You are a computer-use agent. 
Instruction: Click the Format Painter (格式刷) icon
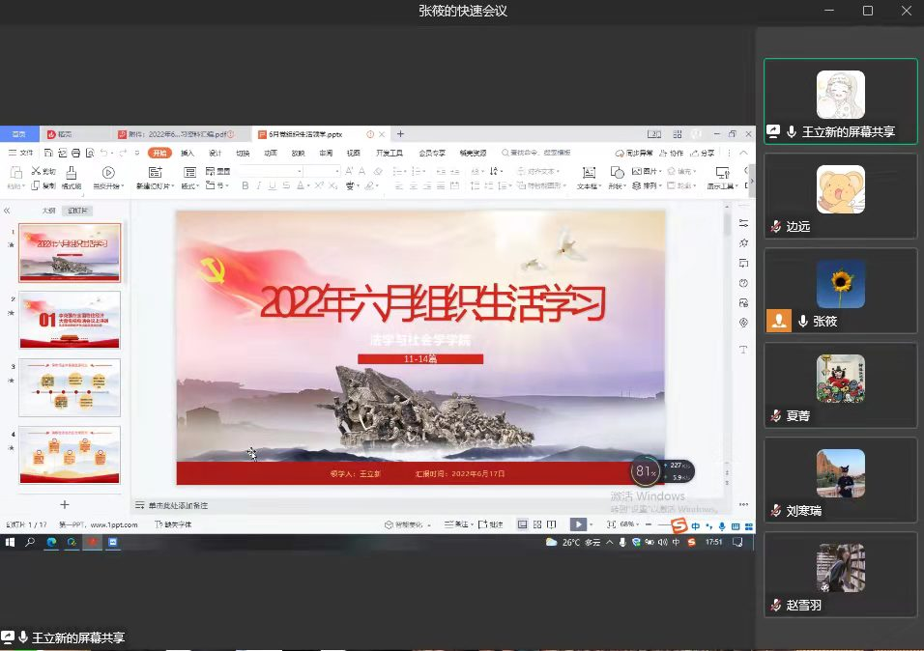pyautogui.click(x=71, y=174)
